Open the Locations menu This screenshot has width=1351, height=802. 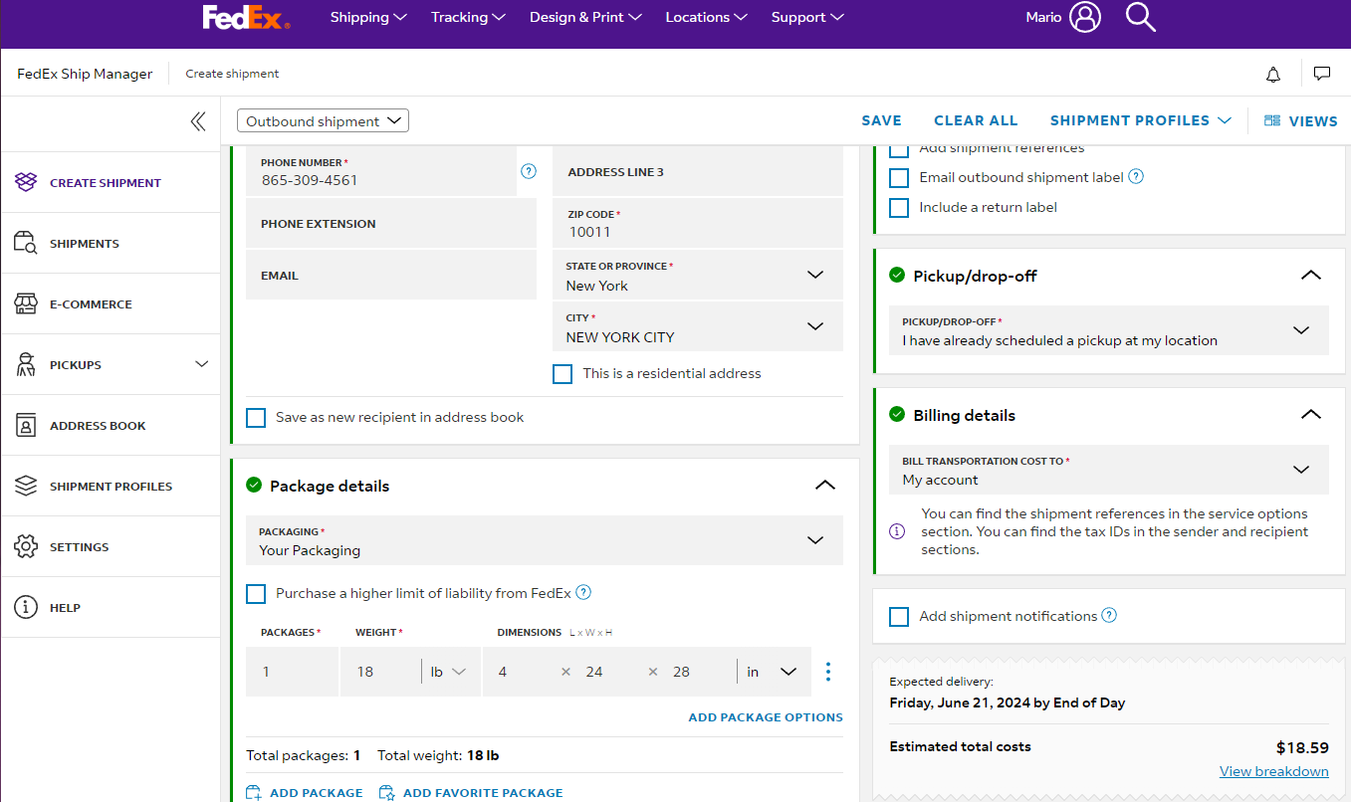point(706,17)
